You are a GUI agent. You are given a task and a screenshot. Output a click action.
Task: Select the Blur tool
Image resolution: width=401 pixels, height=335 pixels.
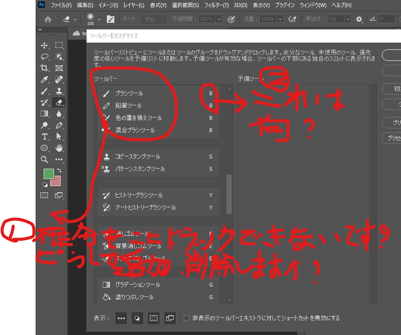[59, 114]
